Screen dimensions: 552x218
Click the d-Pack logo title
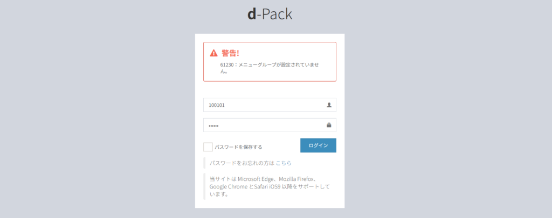(x=270, y=14)
